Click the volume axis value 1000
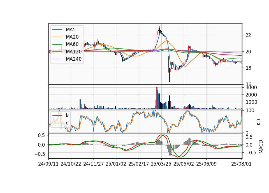Viewport: 269px width, 193px height. [x=251, y=102]
